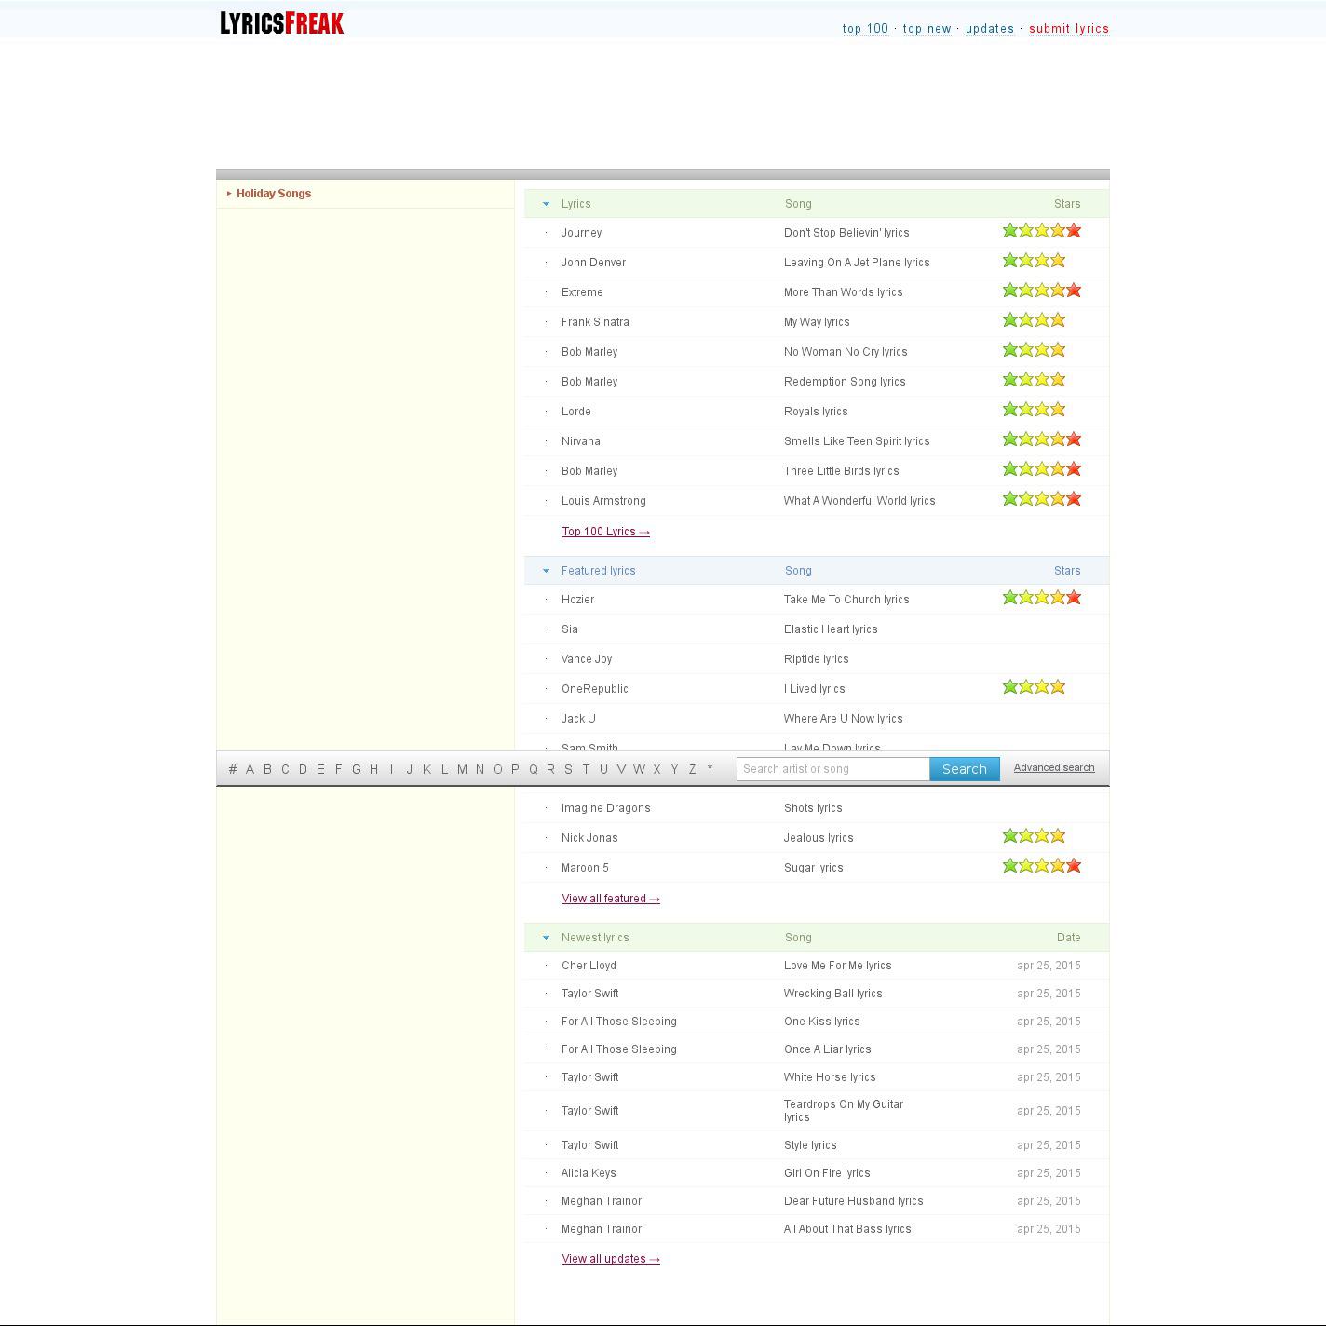
Task: Open Taylor Swift's Wrecking Ball lyrics
Action: pos(832,994)
